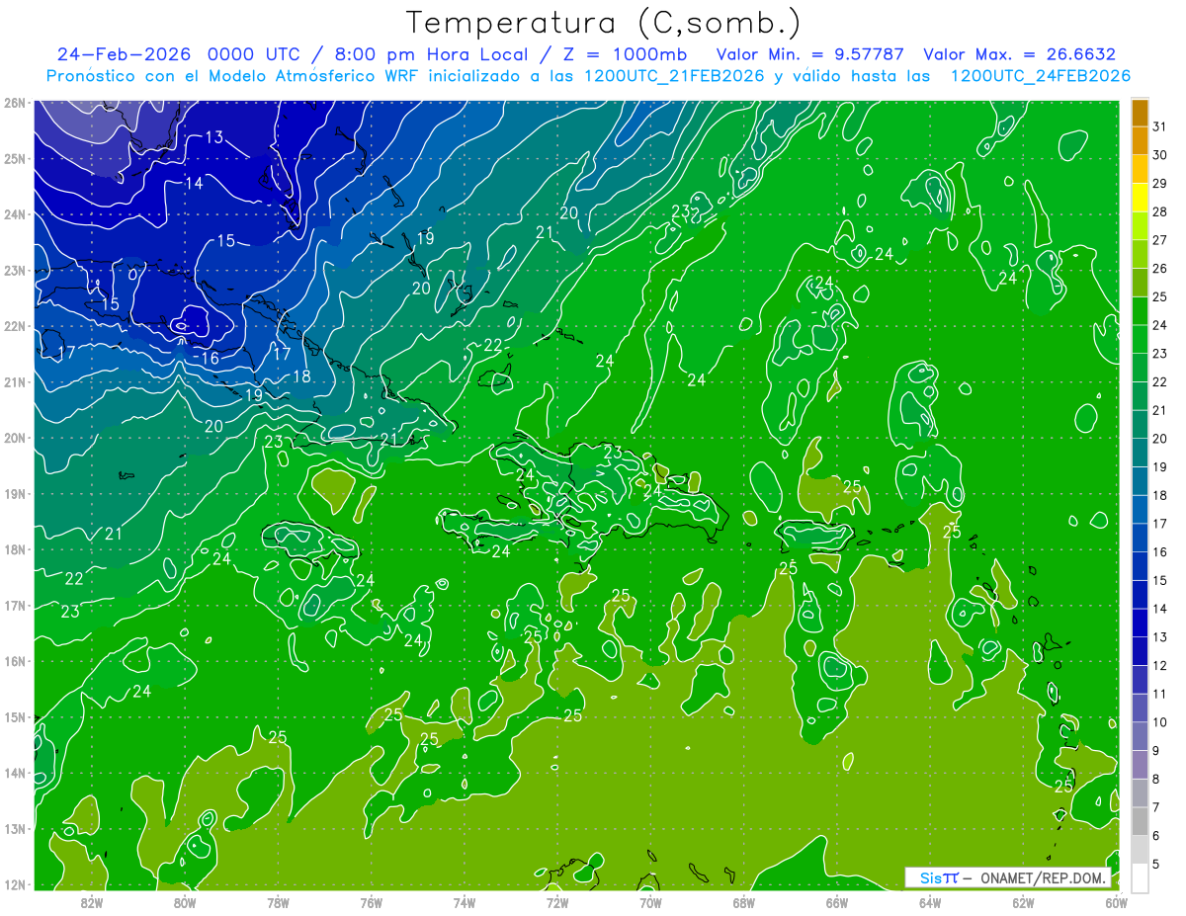Click the 13 contour label on the map
Image resolution: width=1186 pixels, height=916 pixels.
point(214,137)
